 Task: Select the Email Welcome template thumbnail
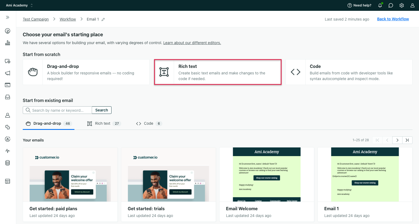click(267, 174)
